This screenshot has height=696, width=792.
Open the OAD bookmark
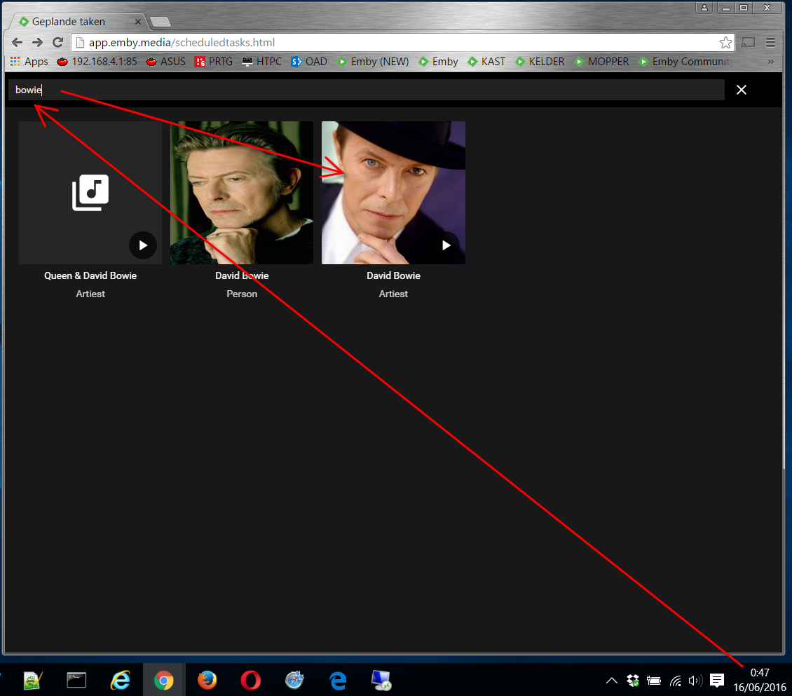[x=309, y=62]
